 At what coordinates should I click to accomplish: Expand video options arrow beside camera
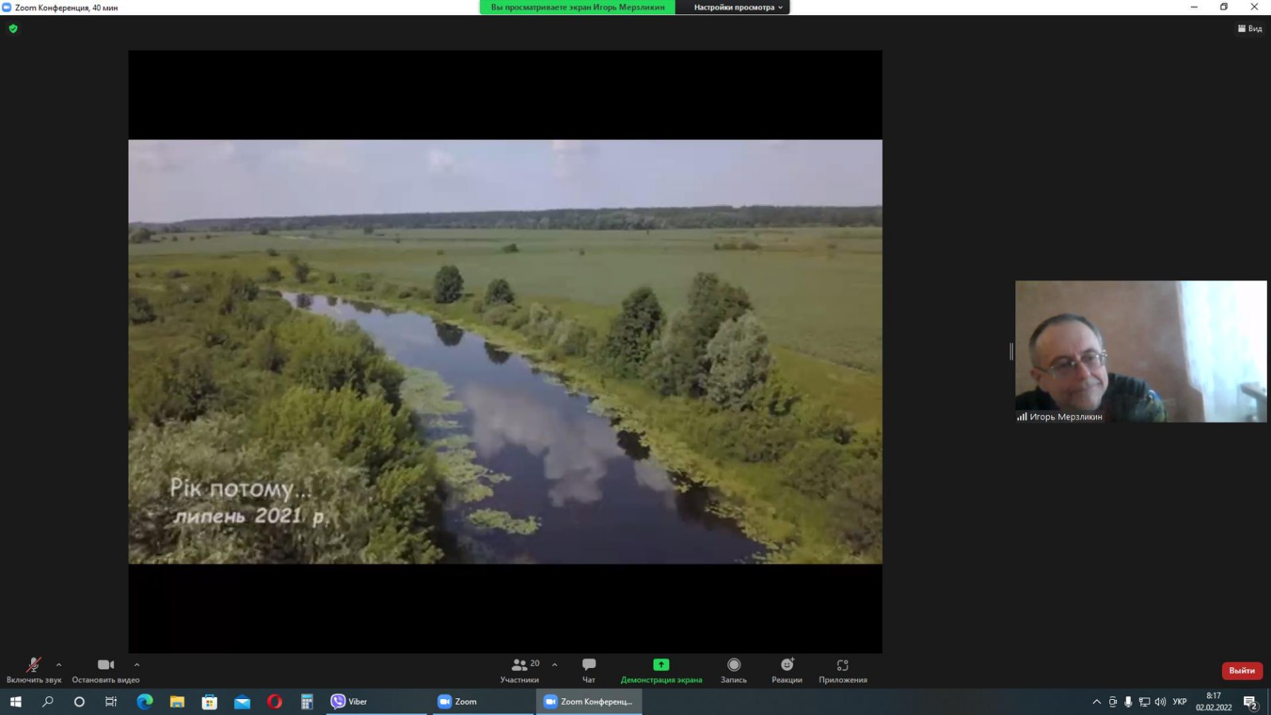[x=137, y=664]
